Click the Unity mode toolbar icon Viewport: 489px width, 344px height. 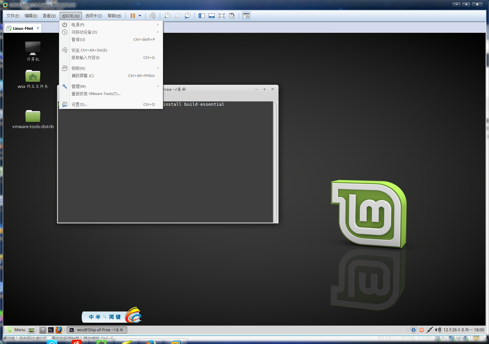[232, 16]
